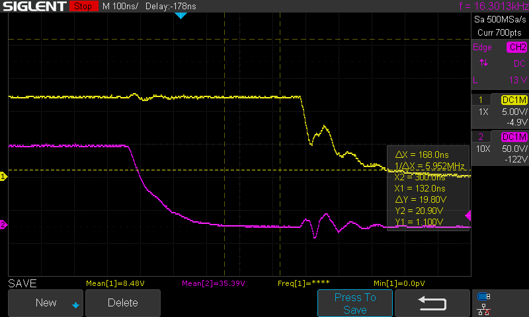This screenshot has width=529, height=317.
Task: Click the Press To Save button
Action: point(355,303)
